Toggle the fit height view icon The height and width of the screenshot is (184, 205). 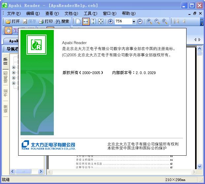pos(93,21)
